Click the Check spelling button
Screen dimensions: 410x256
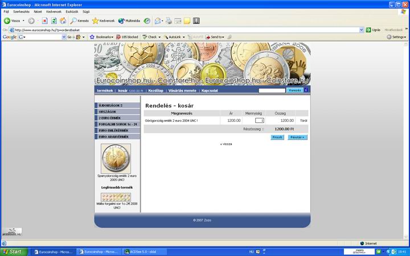pos(150,37)
